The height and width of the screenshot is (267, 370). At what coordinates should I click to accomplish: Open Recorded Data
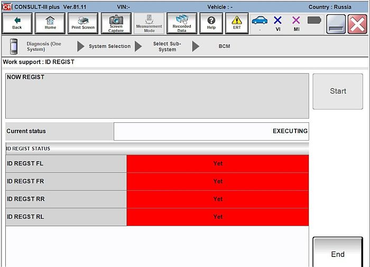pos(182,23)
